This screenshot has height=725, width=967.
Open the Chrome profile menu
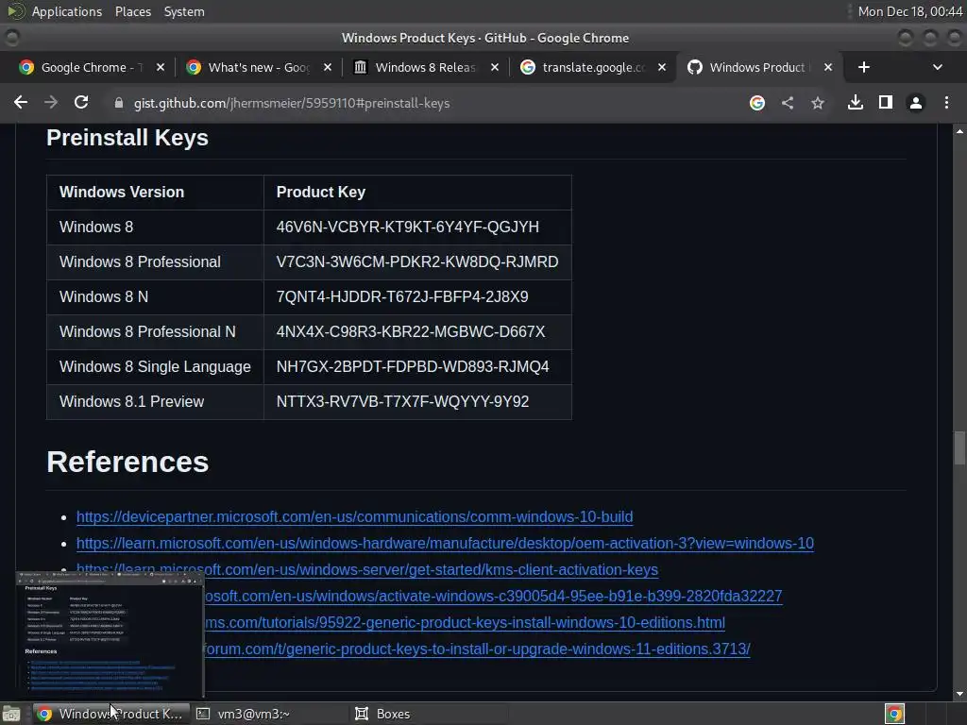(916, 103)
